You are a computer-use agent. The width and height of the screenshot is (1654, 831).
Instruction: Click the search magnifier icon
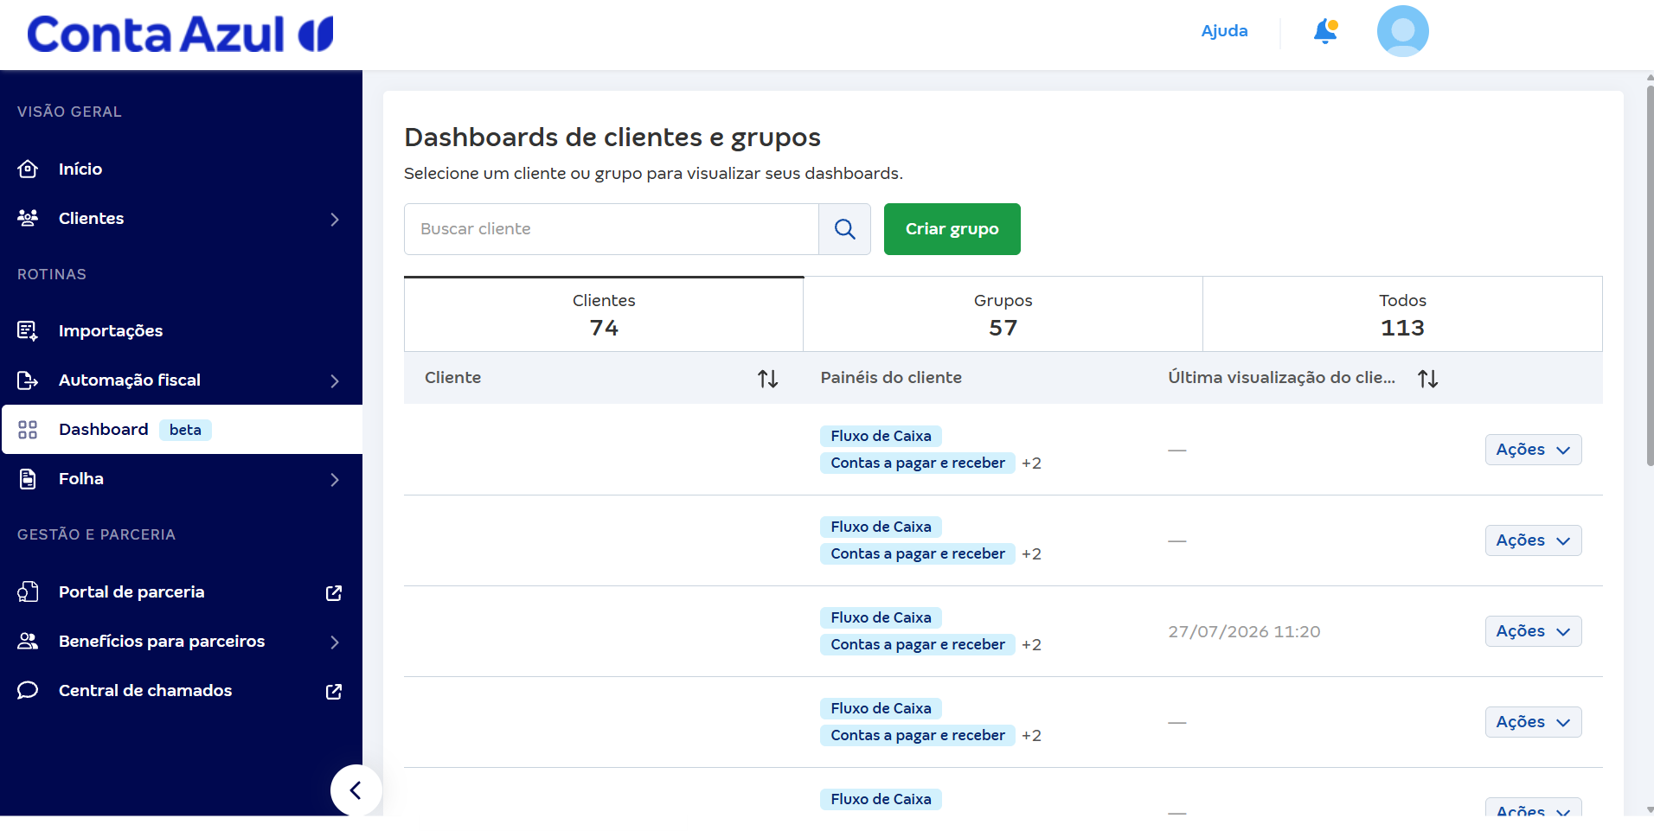pos(845,229)
